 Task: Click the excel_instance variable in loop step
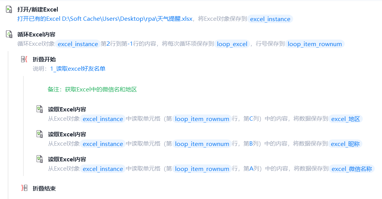tap(78, 44)
